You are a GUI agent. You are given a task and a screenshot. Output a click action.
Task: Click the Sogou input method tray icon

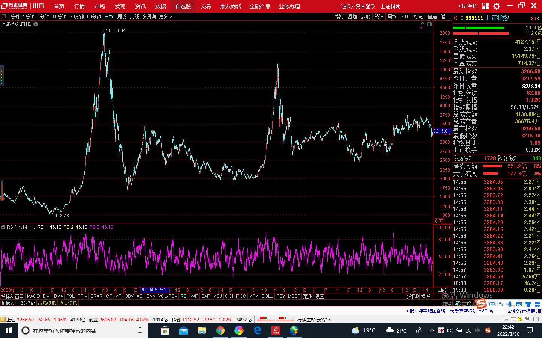tap(488, 330)
